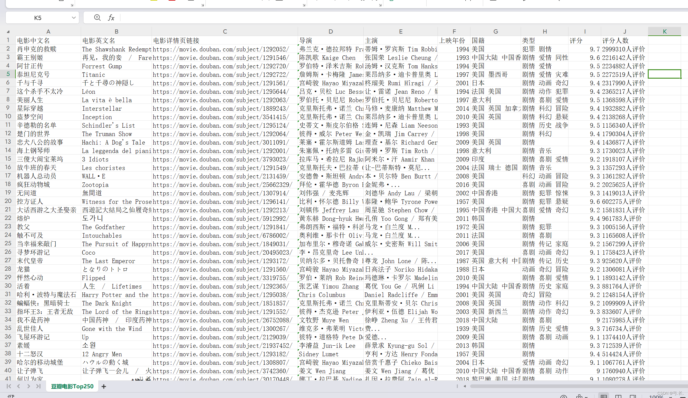Screen dimensions: 688x398
Task: Open link ending subject/1300267/
Action: pyautogui.click(x=225, y=328)
